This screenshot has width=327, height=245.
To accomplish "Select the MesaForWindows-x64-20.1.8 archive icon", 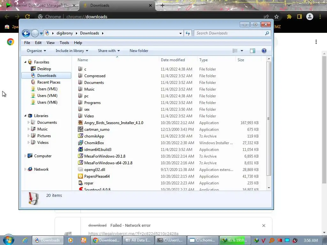I will coord(80,163).
